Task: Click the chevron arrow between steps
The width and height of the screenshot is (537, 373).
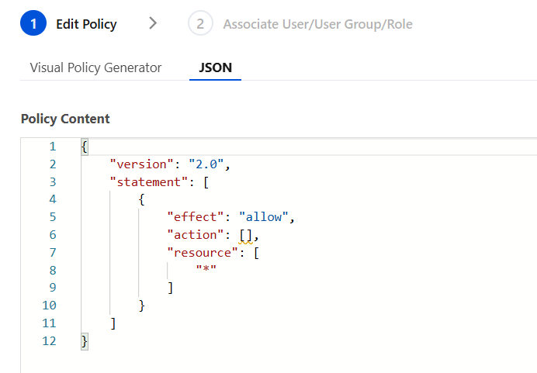Action: [153, 23]
